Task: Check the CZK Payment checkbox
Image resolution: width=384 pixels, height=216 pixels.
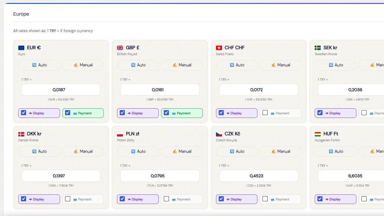Action: (x=265, y=199)
